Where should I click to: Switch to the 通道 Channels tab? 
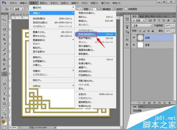141,16
